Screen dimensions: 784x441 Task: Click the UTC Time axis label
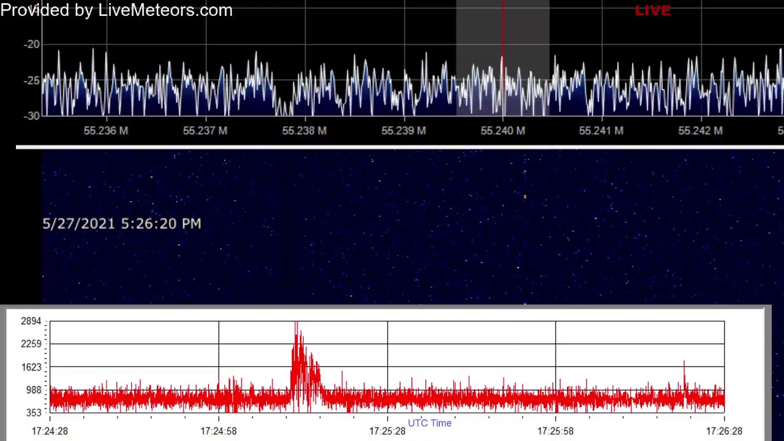tap(430, 423)
